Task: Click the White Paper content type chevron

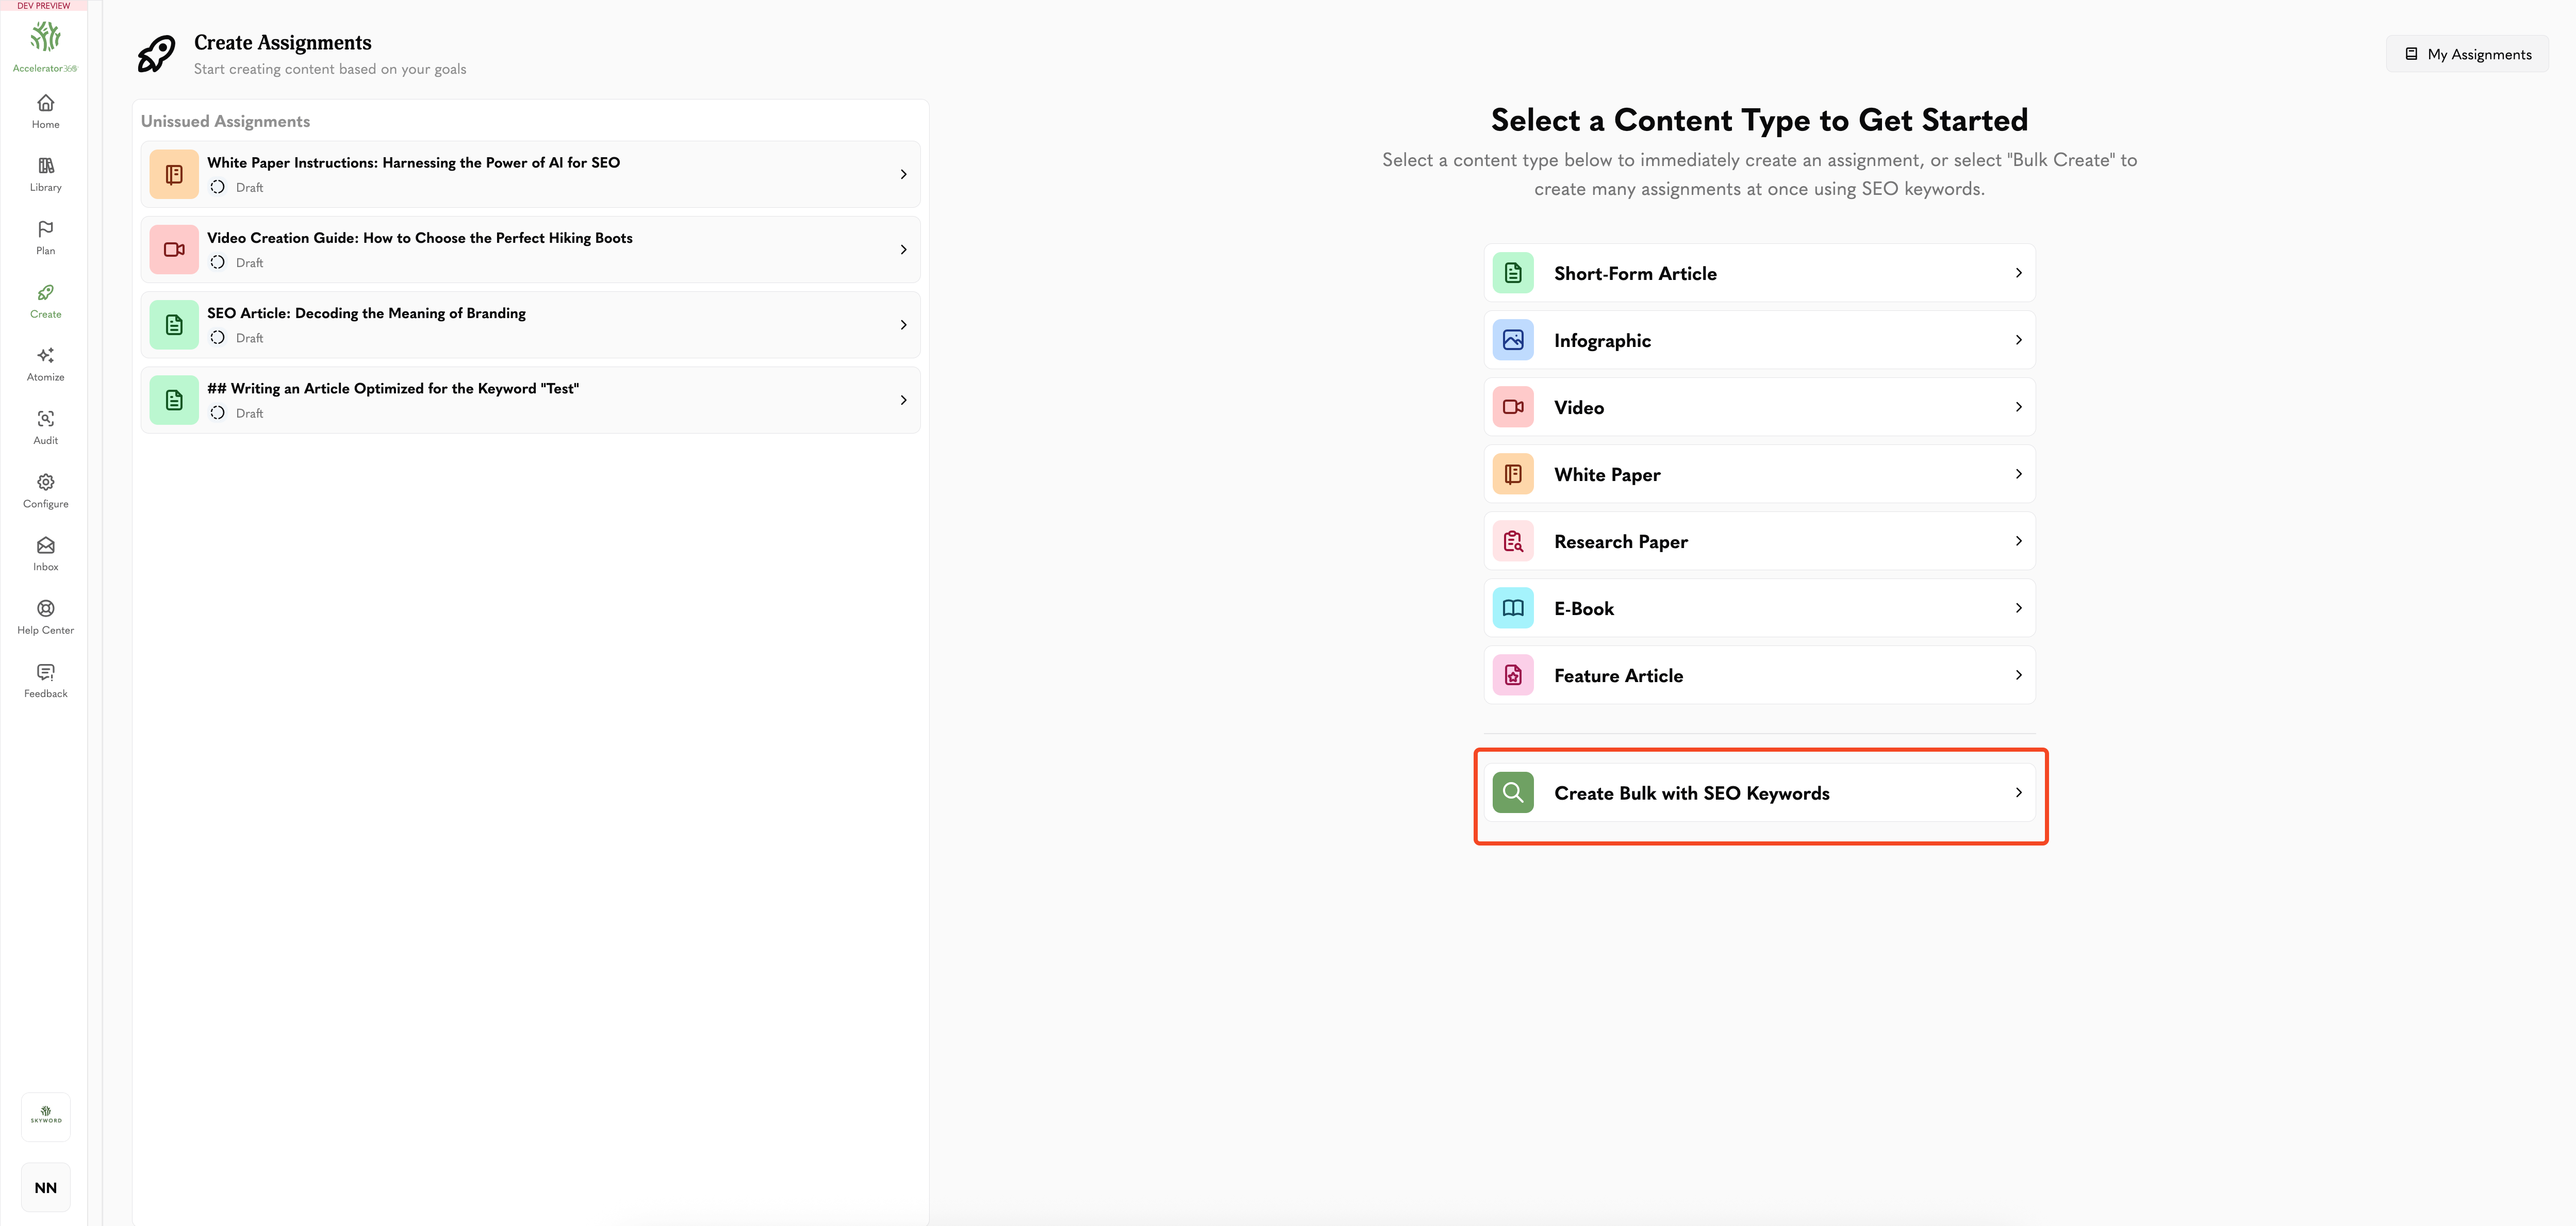Action: point(2018,474)
